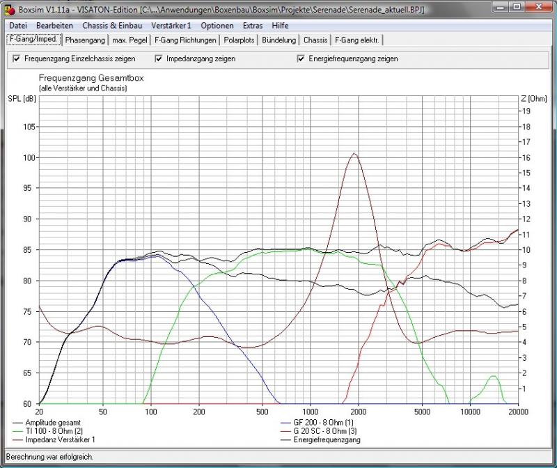Click the impedance curve peak near 2000 Hz

[354, 154]
